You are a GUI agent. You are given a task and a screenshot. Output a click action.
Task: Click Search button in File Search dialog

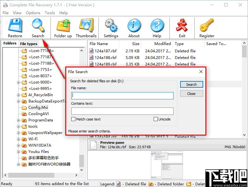point(192,85)
